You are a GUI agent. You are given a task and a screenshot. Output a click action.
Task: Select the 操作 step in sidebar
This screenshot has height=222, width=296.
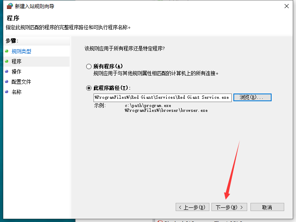coord(17,72)
